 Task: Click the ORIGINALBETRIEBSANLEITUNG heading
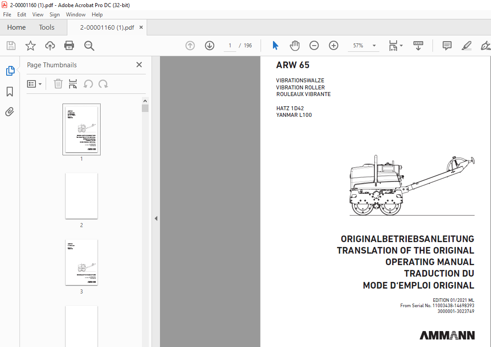pyautogui.click(x=407, y=239)
